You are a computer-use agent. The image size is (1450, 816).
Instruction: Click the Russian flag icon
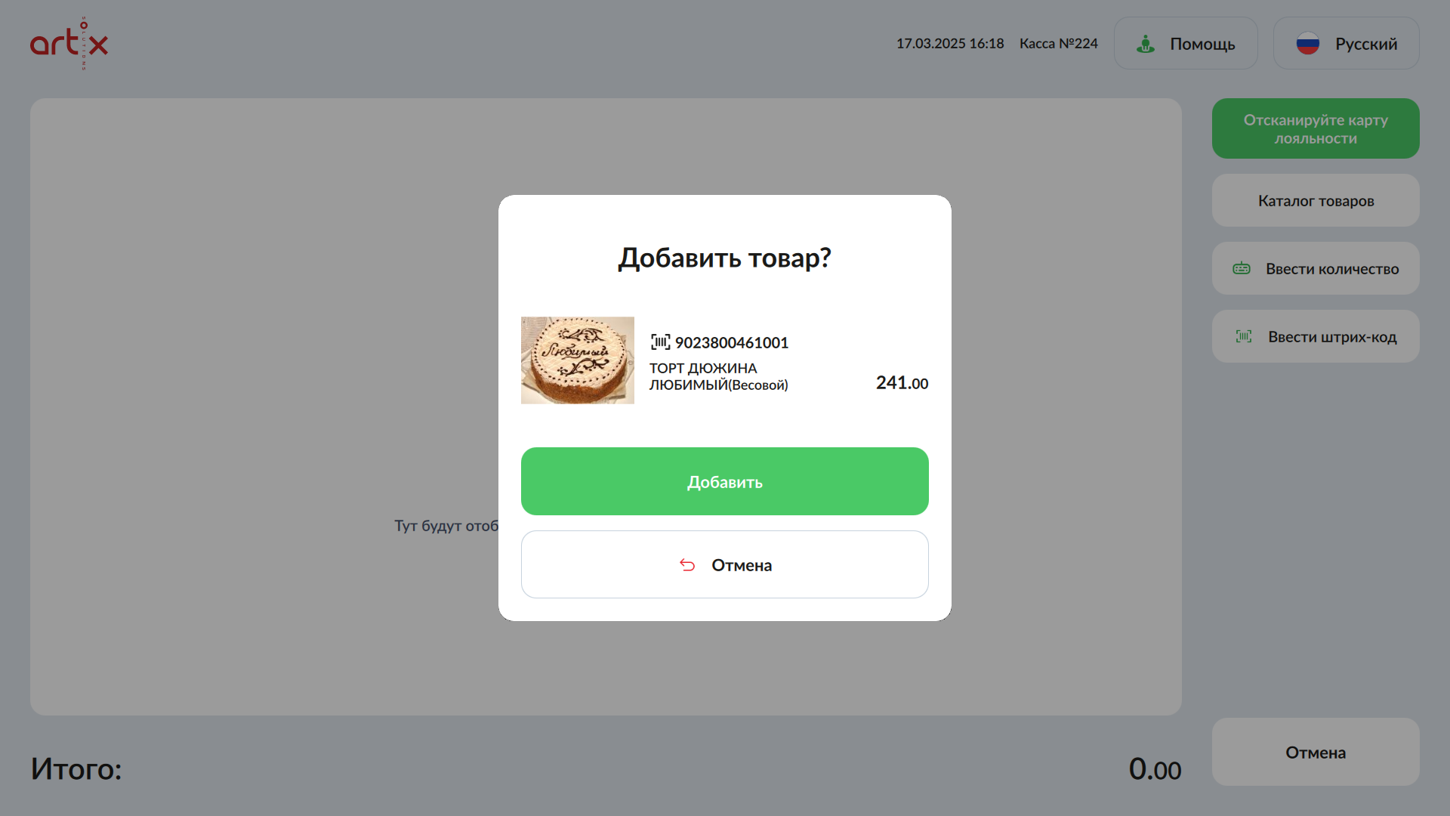pos(1308,44)
